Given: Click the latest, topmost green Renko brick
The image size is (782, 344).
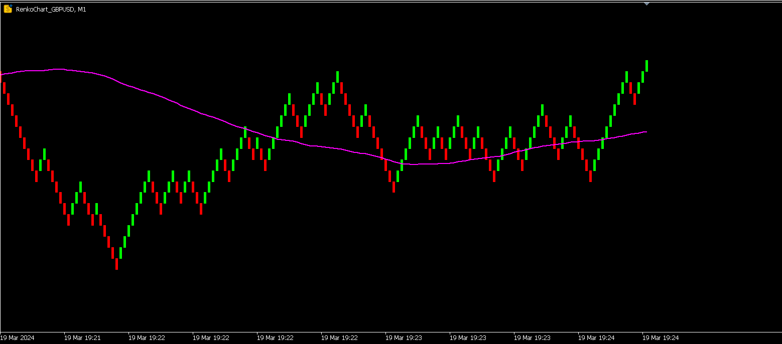Looking at the screenshot, I should coord(646,66).
